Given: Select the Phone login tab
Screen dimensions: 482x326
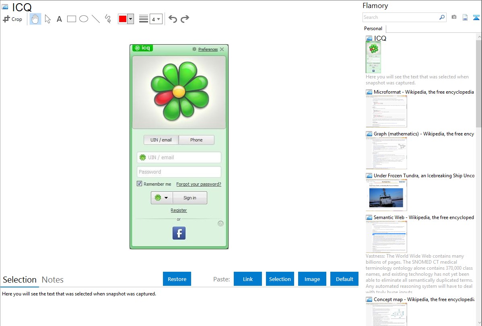Looking at the screenshot, I should coord(196,140).
